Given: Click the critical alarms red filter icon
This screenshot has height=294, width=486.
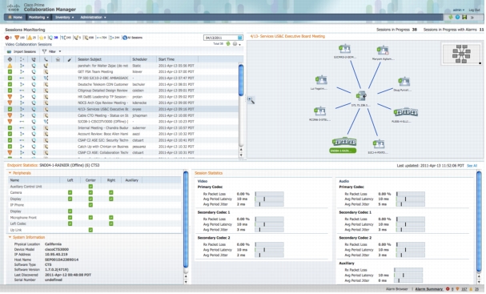Looking at the screenshot, I should click(7, 38).
